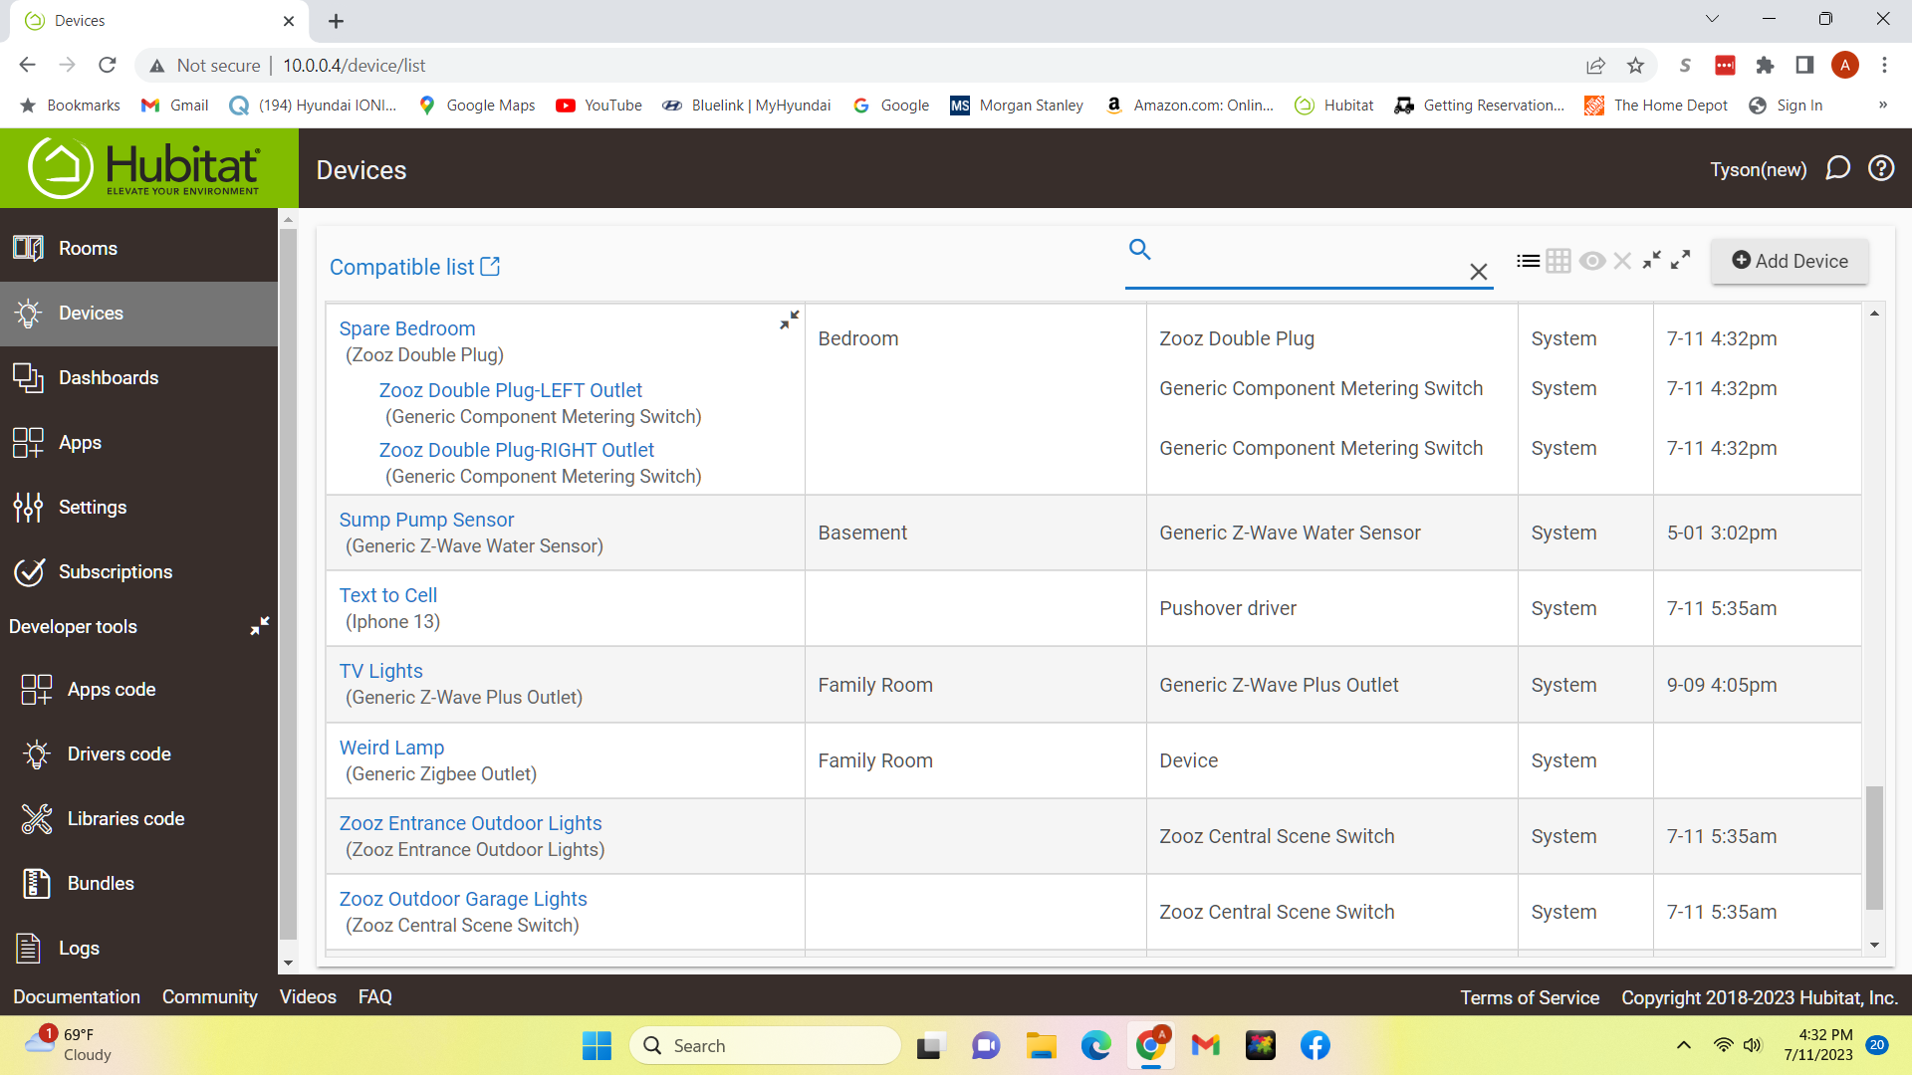The image size is (1912, 1075).
Task: Collapse the Developer tools section
Action: [x=259, y=626]
